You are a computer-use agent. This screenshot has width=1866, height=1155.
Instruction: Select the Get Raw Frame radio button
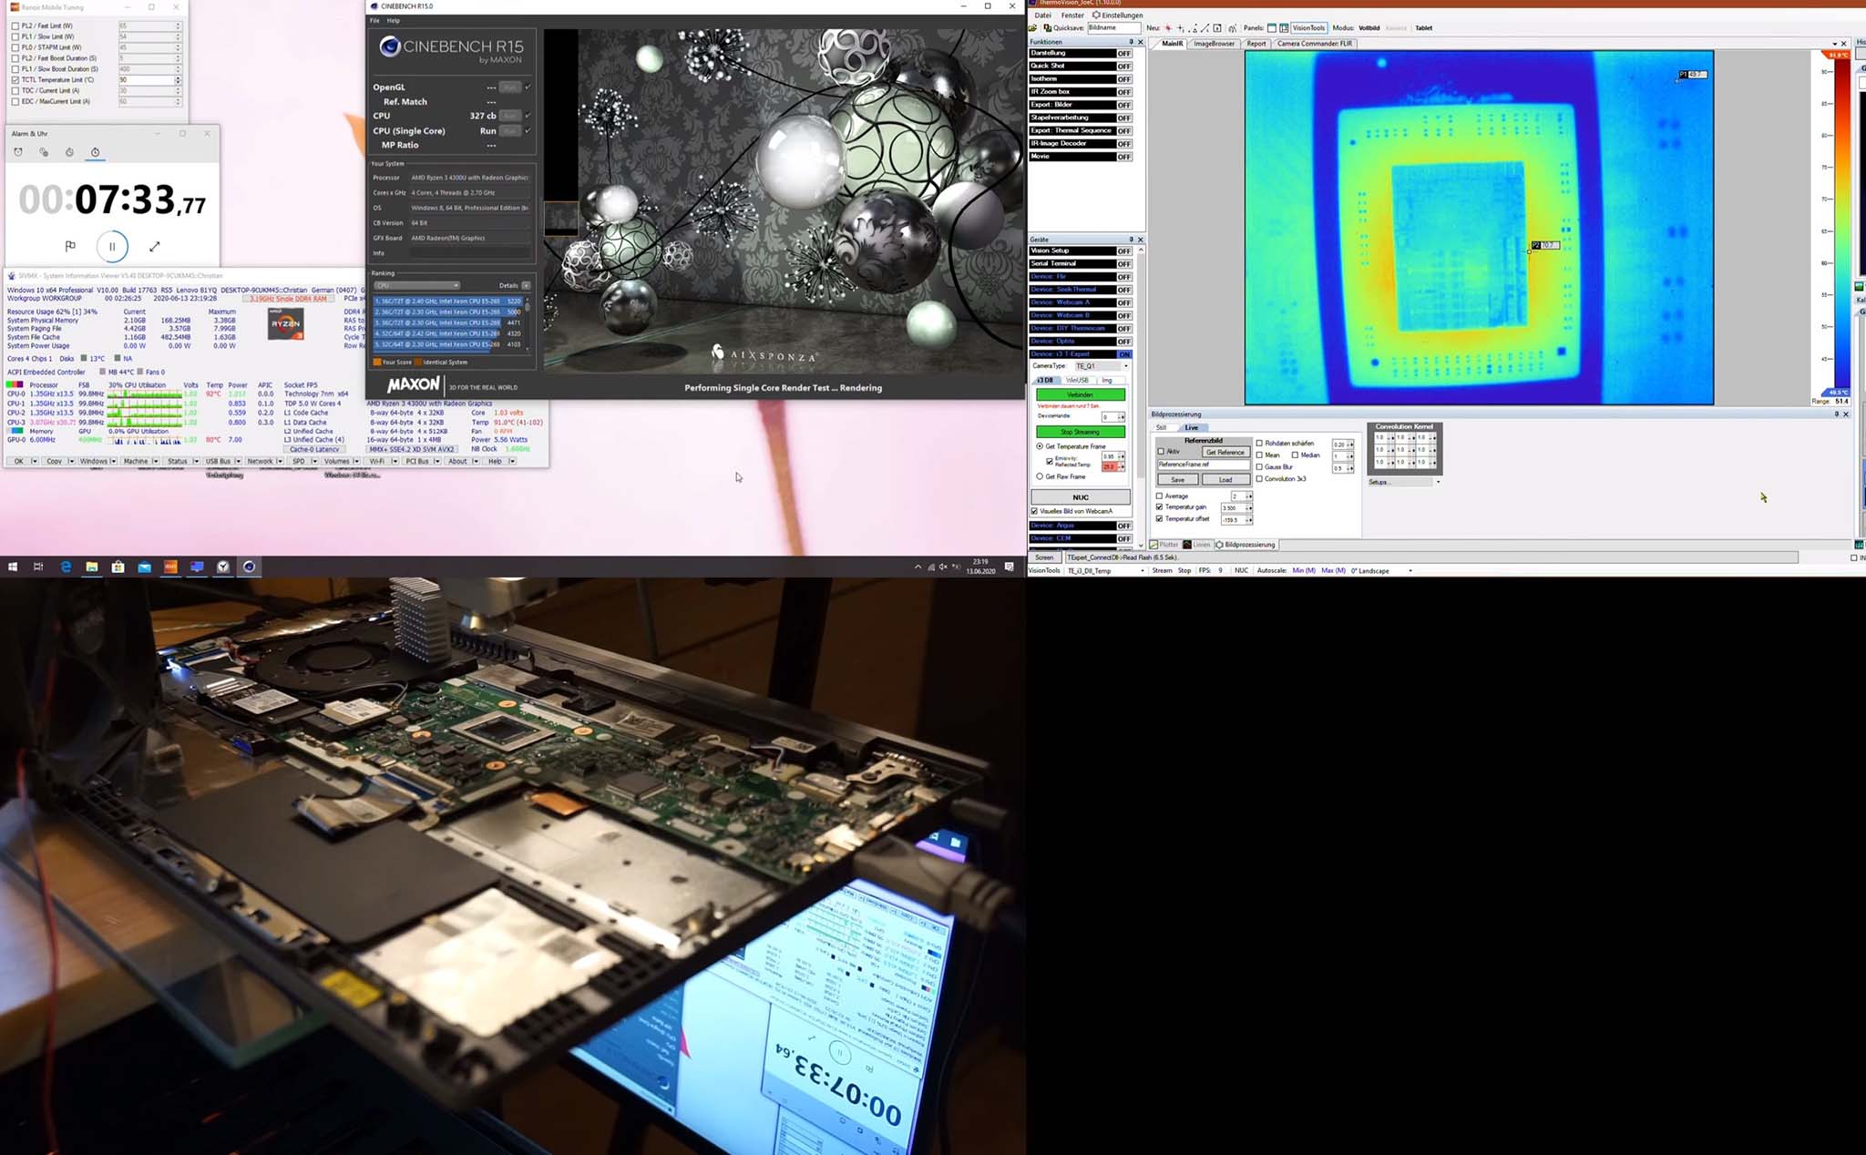click(x=1040, y=476)
